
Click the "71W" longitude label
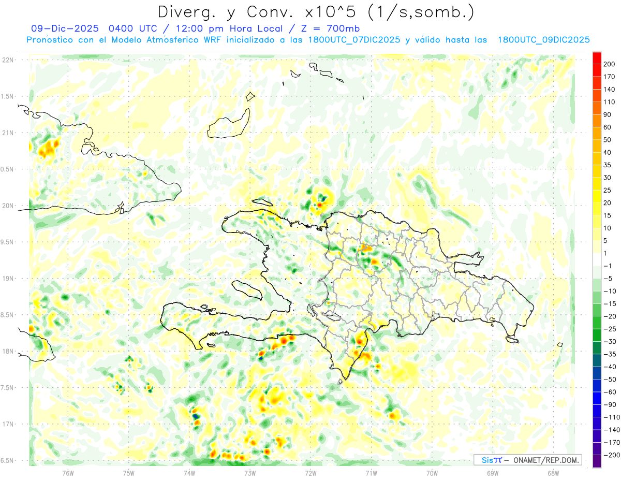[x=371, y=473]
